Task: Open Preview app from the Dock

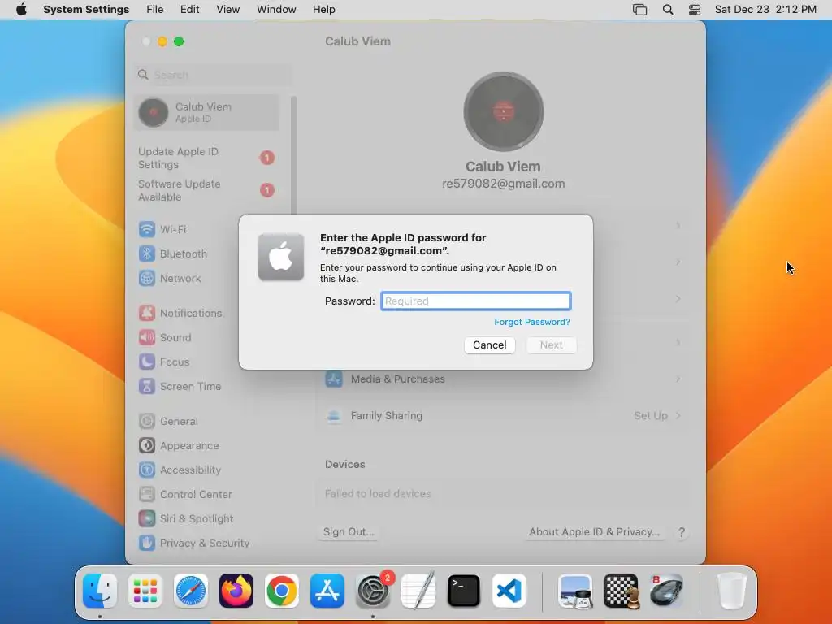Action: pos(576,591)
